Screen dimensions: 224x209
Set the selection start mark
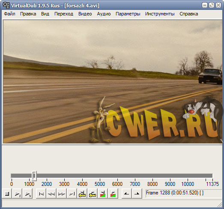tap(127, 194)
